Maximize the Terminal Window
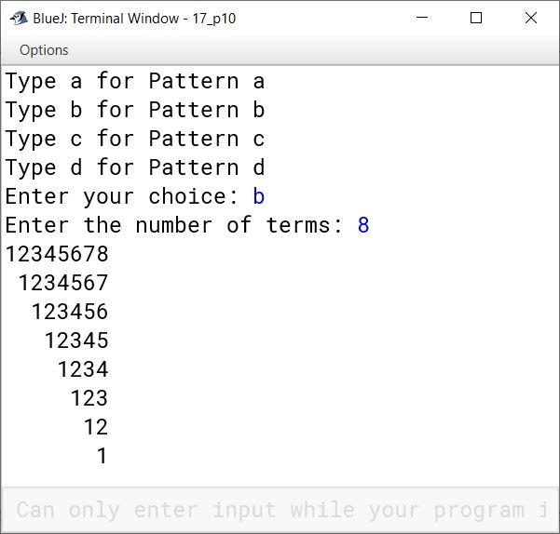 pyautogui.click(x=476, y=18)
